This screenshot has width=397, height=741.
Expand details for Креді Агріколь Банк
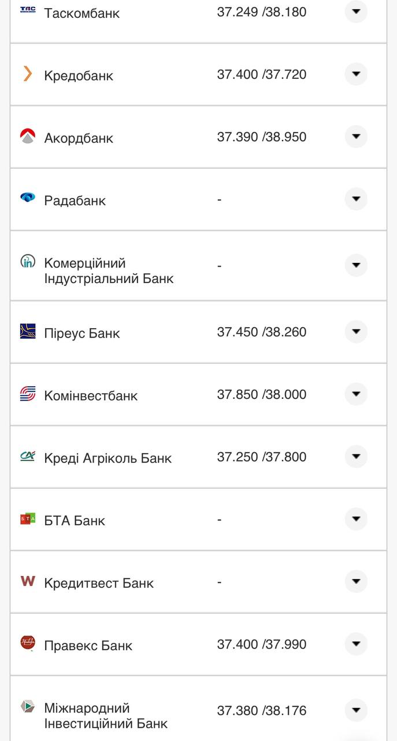[x=356, y=457]
